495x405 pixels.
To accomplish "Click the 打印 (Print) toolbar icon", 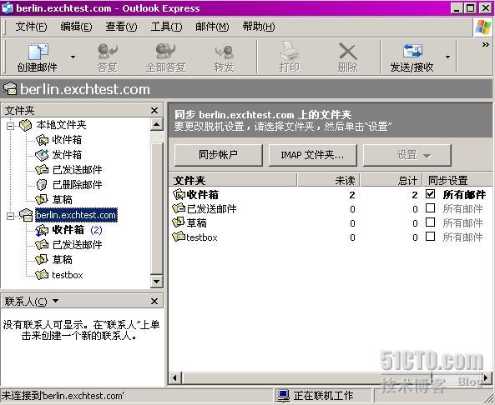I will (289, 52).
